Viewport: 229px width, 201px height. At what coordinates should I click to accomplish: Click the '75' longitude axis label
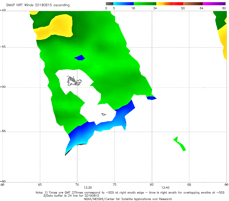click(114, 185)
